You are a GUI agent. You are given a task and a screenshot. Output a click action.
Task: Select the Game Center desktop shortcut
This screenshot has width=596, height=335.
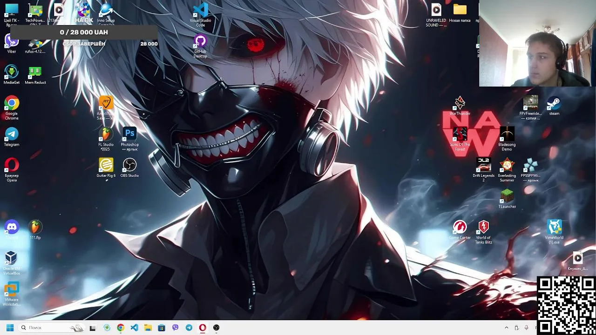(x=460, y=230)
